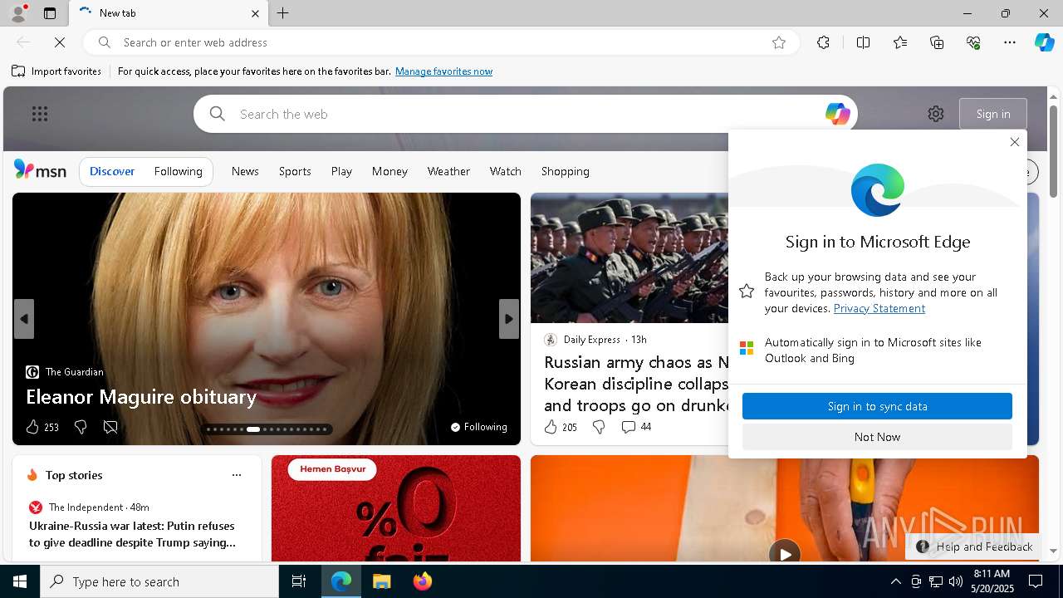1063x598 pixels.
Task: Launch Firefox from taskbar
Action: pyautogui.click(x=423, y=581)
